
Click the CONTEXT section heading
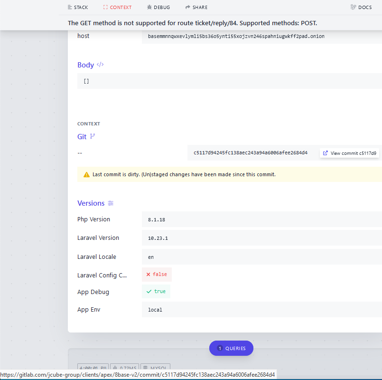pyautogui.click(x=89, y=123)
